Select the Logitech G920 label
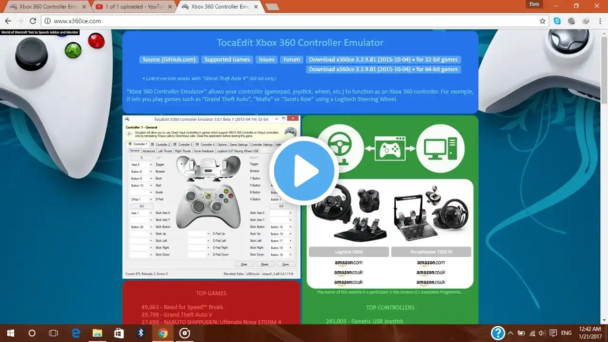 click(x=349, y=252)
